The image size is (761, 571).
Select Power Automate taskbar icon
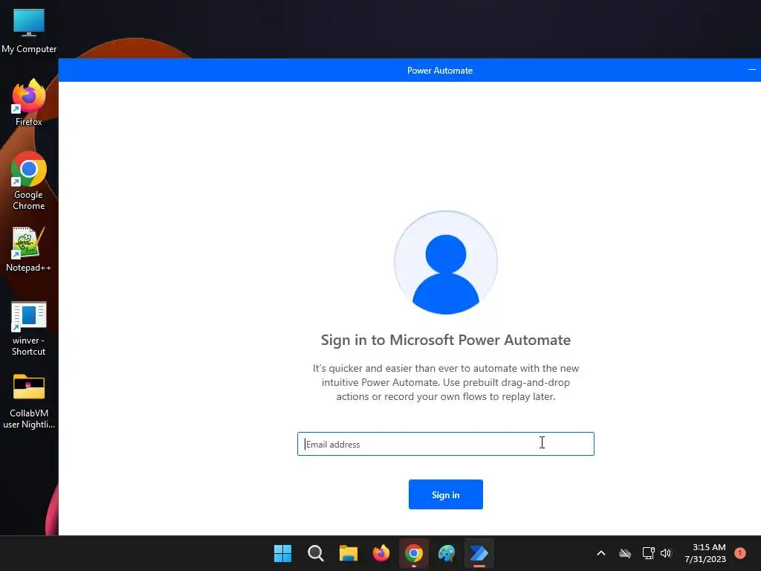(479, 553)
